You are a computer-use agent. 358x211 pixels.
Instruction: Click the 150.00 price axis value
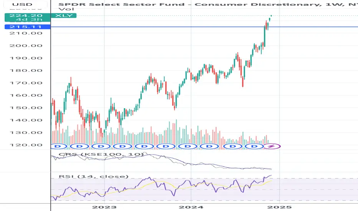[x=26, y=108]
